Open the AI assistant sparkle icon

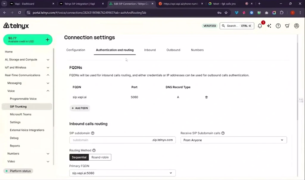tap(269, 26)
